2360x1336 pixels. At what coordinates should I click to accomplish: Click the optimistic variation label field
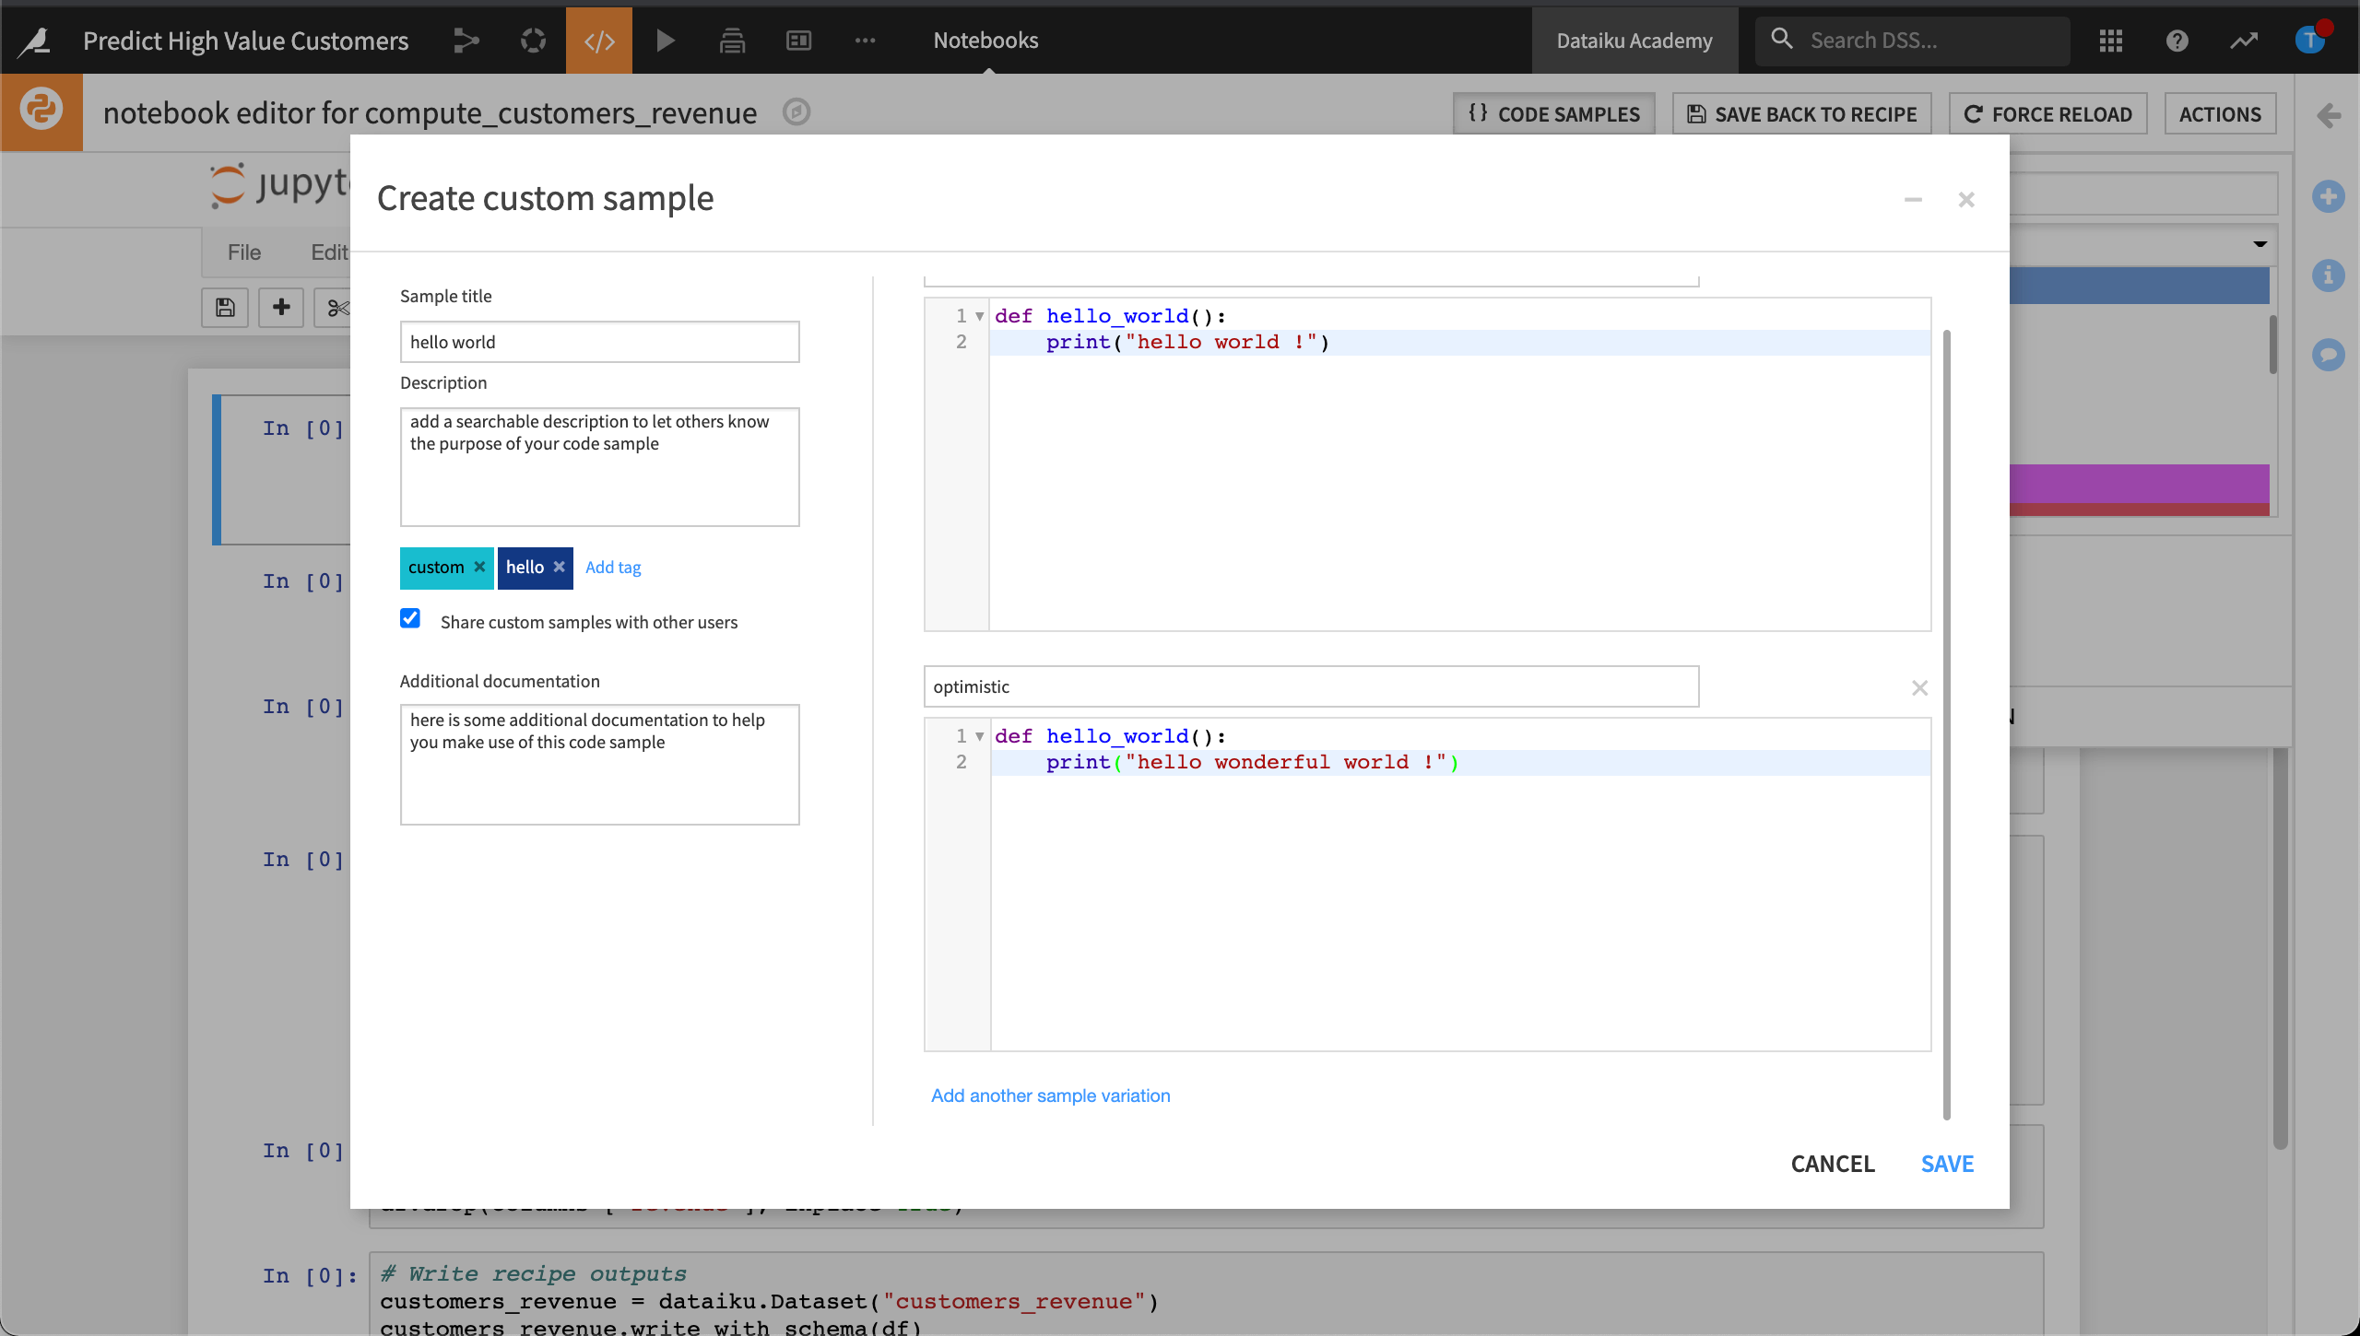[1308, 686]
